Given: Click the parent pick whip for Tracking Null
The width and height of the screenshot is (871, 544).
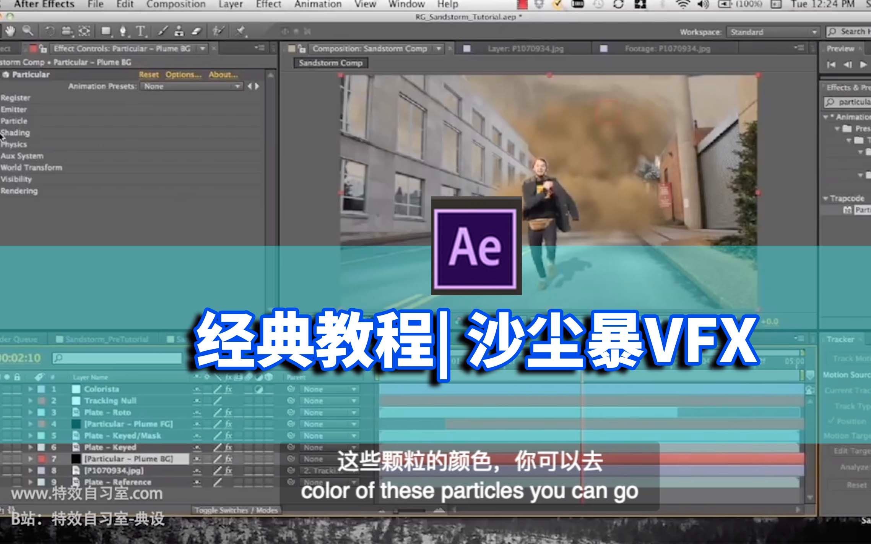Looking at the screenshot, I should (291, 401).
